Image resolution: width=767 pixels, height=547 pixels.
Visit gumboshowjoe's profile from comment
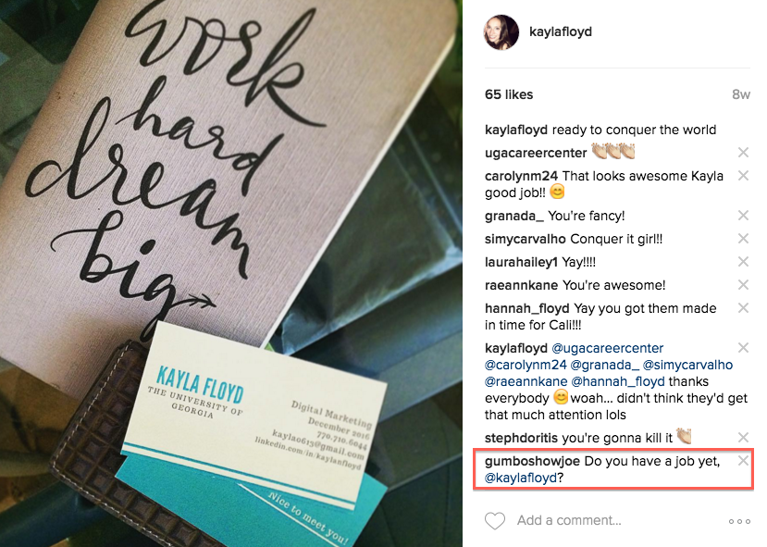(x=532, y=461)
